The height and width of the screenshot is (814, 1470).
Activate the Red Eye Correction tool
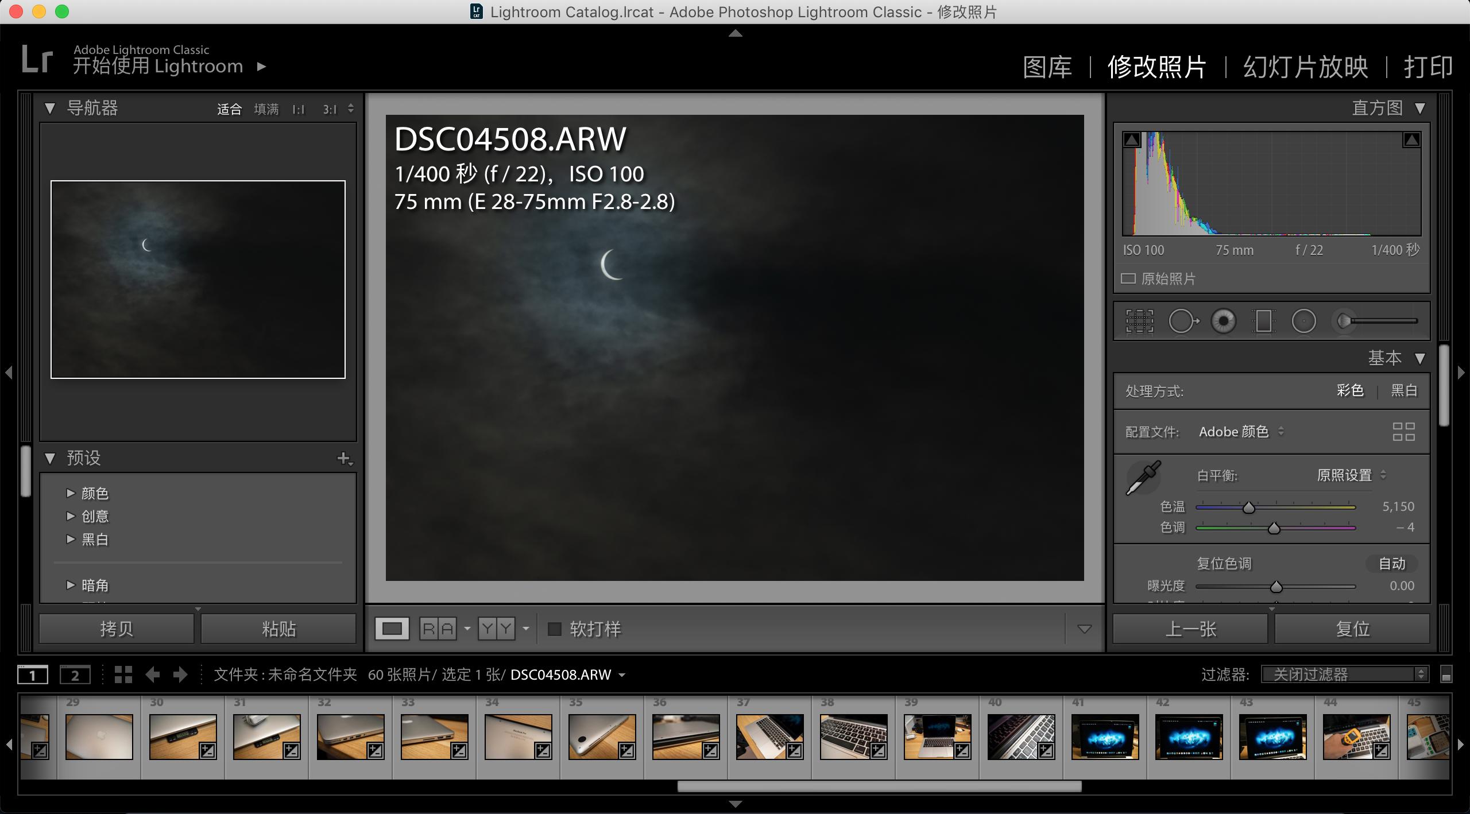[x=1224, y=321]
